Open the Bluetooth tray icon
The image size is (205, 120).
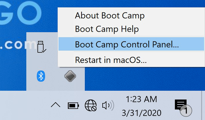[x=41, y=76]
